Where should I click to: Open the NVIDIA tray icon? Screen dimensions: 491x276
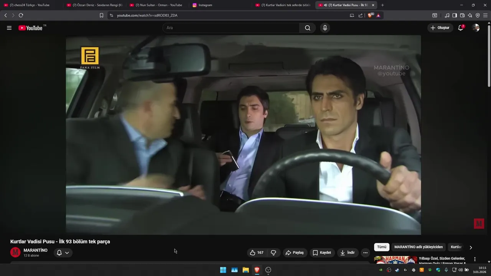pyautogui.click(x=381, y=270)
